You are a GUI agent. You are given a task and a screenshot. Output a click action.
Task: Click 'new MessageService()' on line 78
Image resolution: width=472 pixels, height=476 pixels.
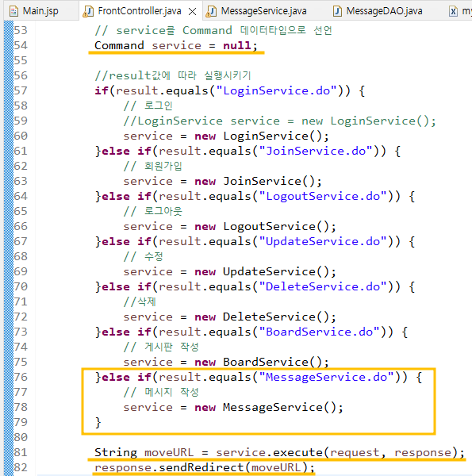coord(265,407)
